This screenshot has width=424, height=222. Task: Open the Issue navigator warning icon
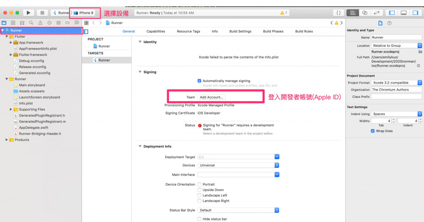pyautogui.click(x=40, y=23)
